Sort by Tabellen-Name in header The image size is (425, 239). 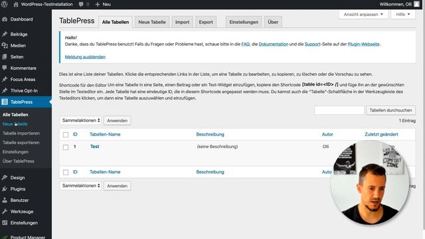pyautogui.click(x=105, y=134)
